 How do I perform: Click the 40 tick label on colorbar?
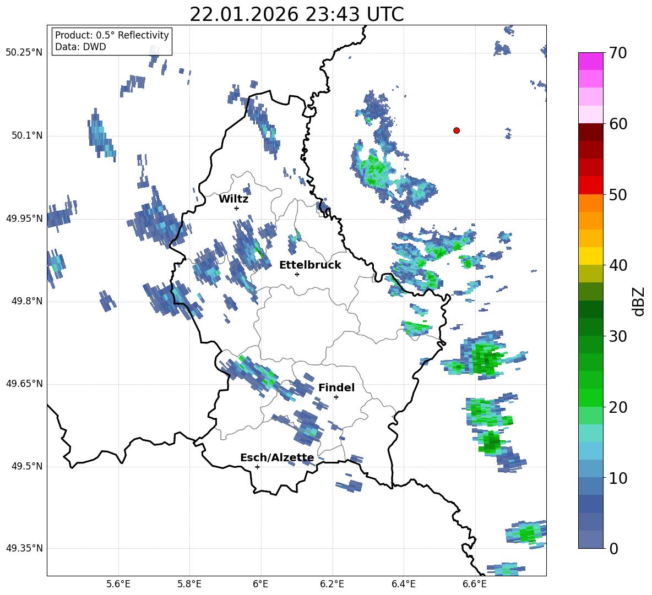click(617, 265)
